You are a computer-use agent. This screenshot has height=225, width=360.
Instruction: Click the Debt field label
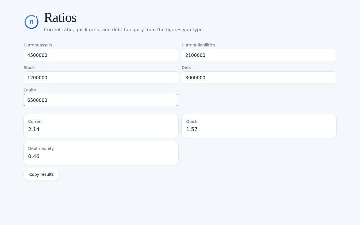point(186,67)
